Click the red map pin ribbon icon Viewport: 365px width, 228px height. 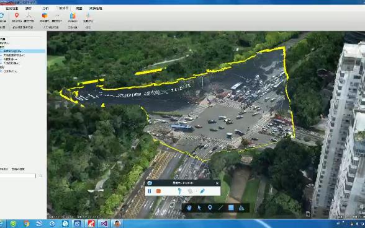tap(17, 15)
